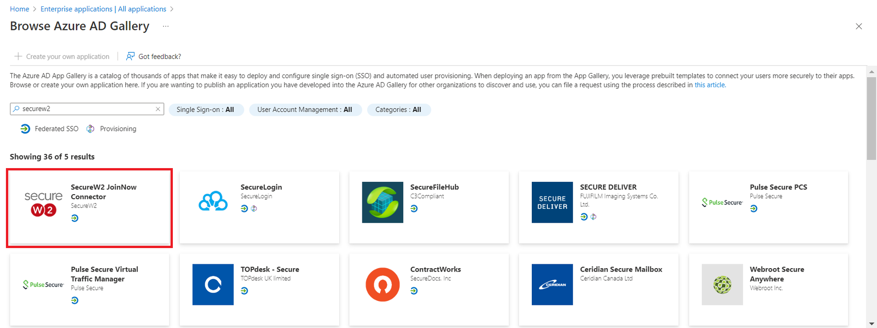Image resolution: width=877 pixels, height=328 pixels.
Task: Click the plus icon for Create your own application
Action: 18,56
